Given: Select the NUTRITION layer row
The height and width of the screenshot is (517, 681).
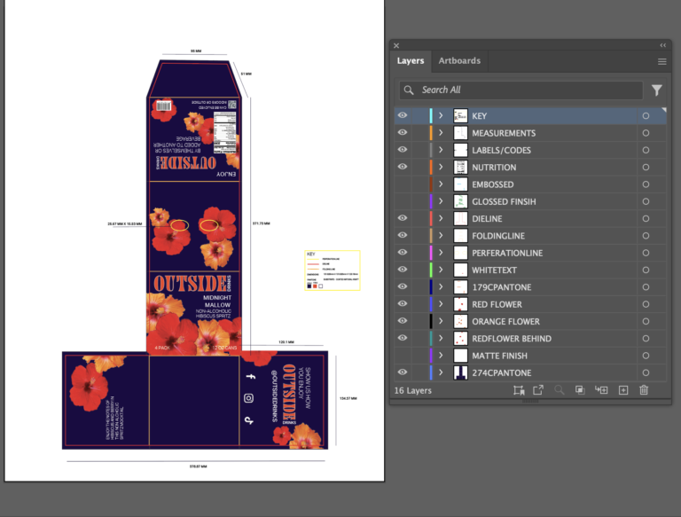Looking at the screenshot, I should 530,168.
